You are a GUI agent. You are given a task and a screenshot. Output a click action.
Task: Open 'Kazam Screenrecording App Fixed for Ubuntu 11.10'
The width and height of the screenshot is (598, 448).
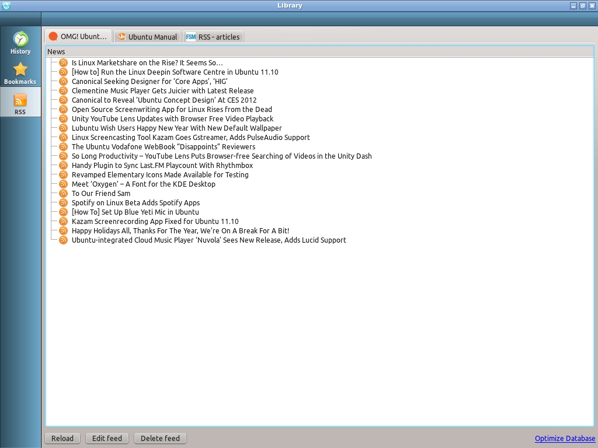(155, 221)
